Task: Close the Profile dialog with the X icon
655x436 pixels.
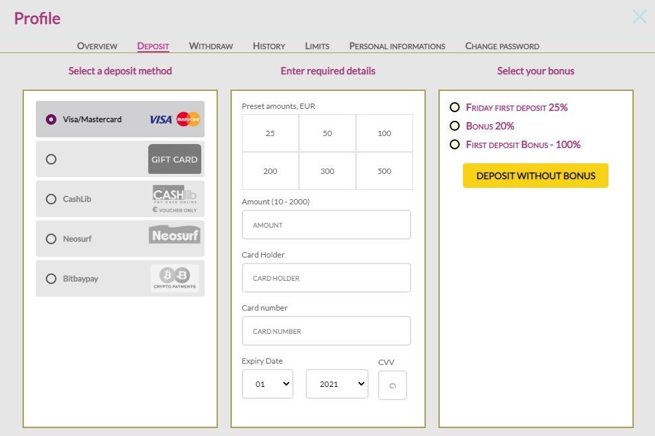Action: 639,17
